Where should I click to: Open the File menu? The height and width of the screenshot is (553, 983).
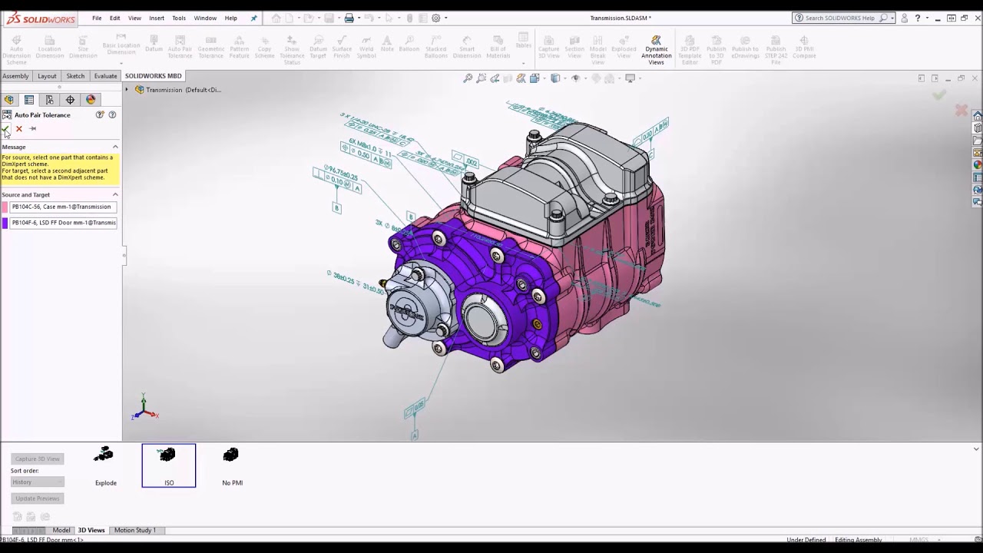point(97,18)
